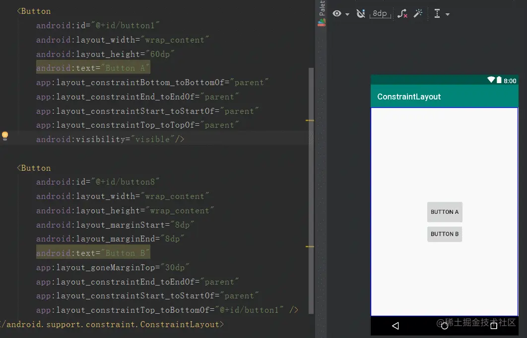Open the Guidelines helper icon

[x=437, y=13]
